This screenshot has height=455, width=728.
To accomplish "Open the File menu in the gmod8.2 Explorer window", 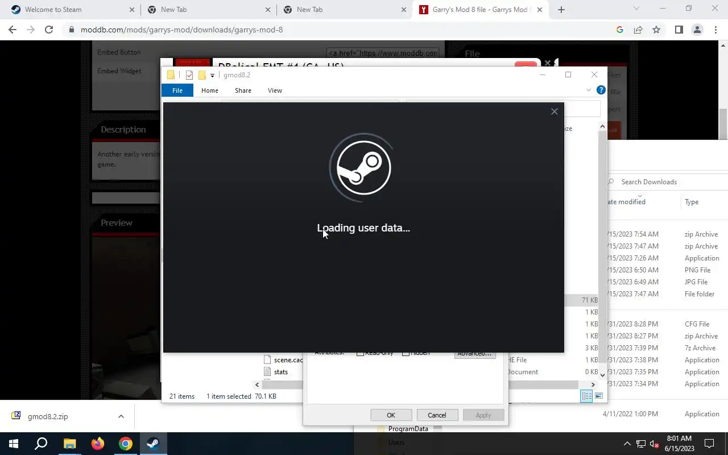I will 177,90.
